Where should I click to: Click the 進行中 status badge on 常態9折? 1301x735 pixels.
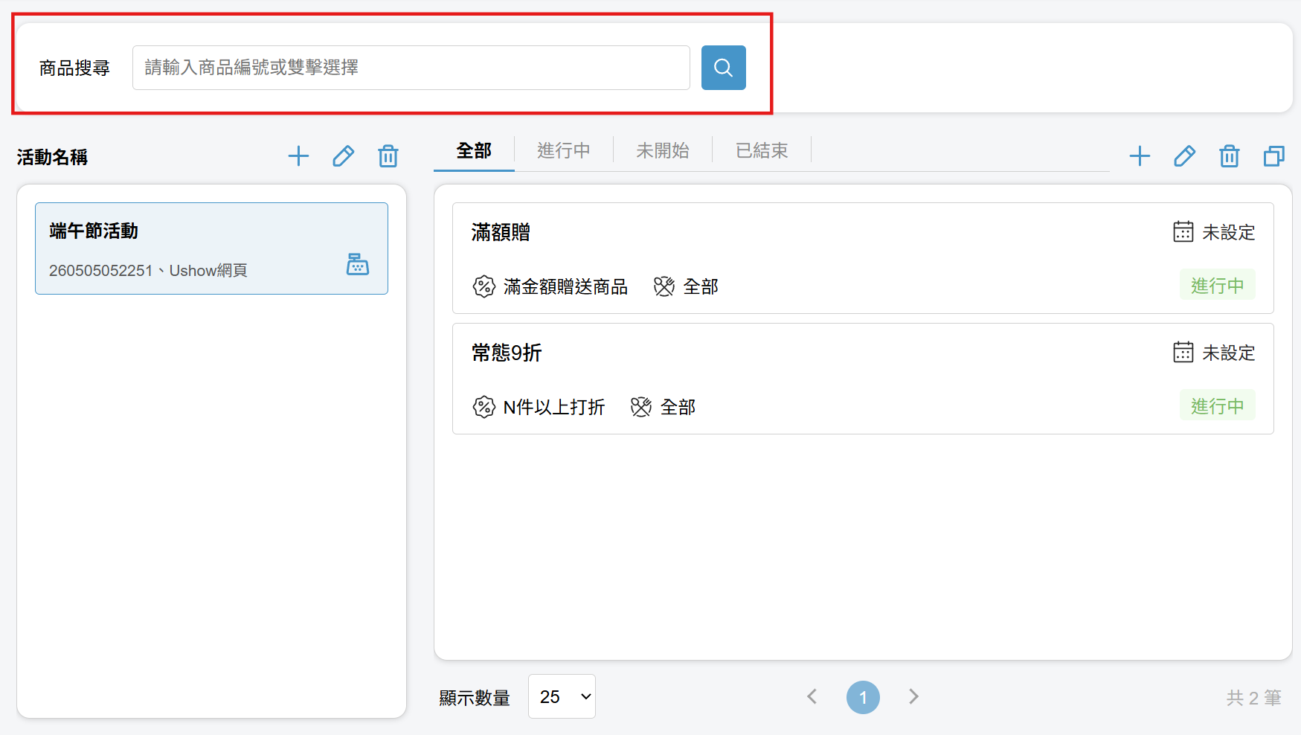pos(1217,405)
